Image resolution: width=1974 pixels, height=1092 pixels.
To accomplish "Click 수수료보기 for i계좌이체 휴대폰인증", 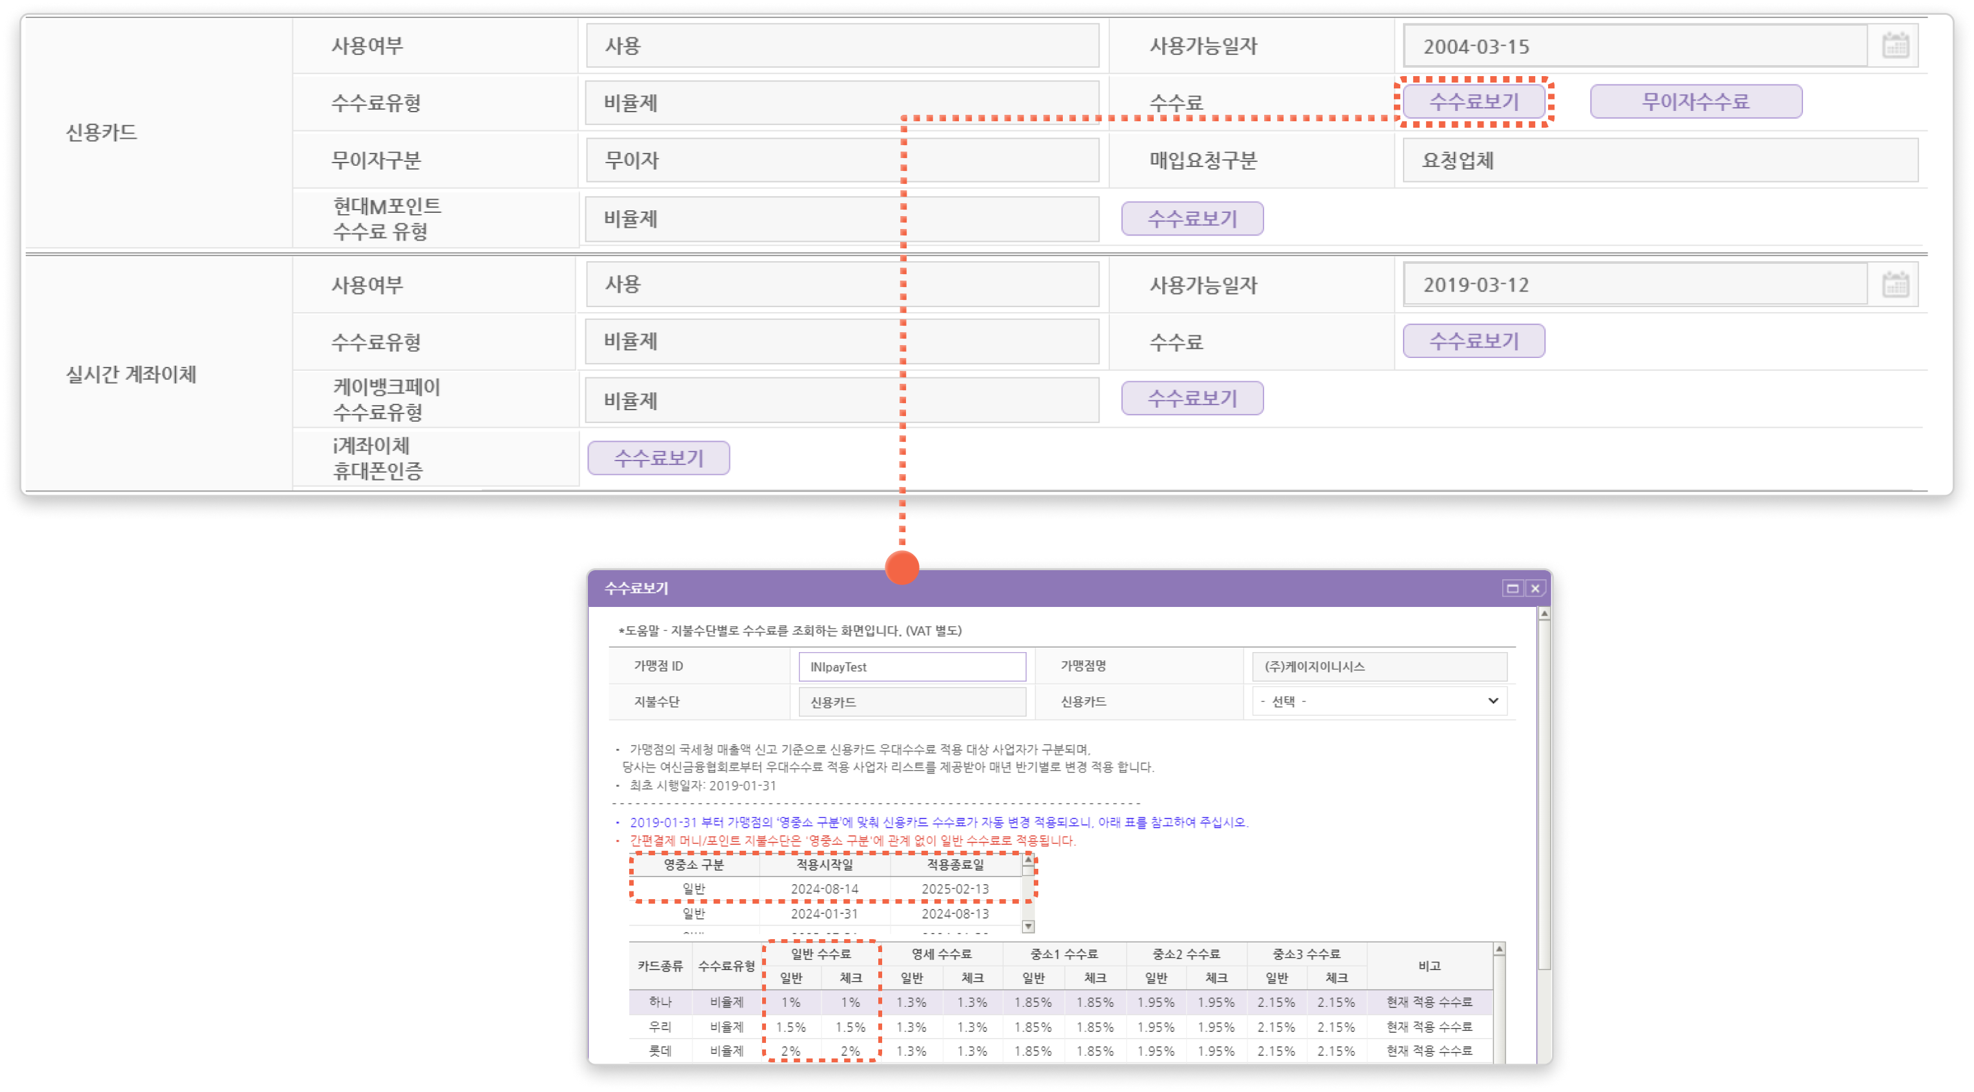I will coord(658,458).
